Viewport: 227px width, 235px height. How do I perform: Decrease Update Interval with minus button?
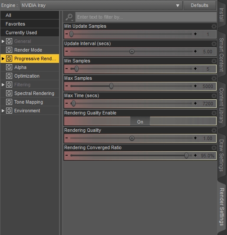click(x=66, y=52)
